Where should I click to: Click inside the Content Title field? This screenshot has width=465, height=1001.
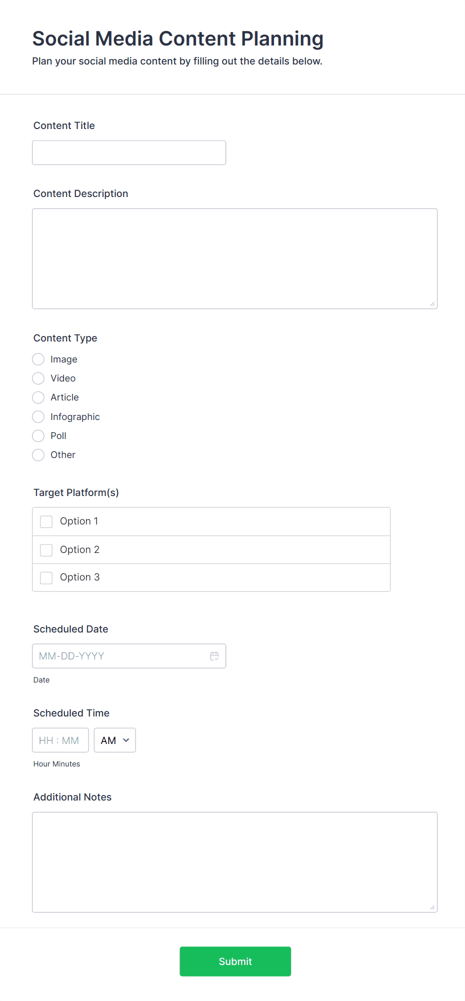[x=129, y=152]
